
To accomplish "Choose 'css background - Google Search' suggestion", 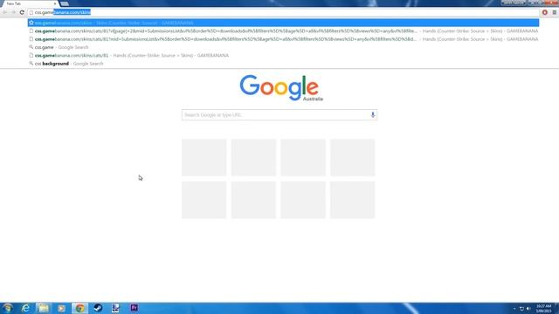I will (283, 64).
